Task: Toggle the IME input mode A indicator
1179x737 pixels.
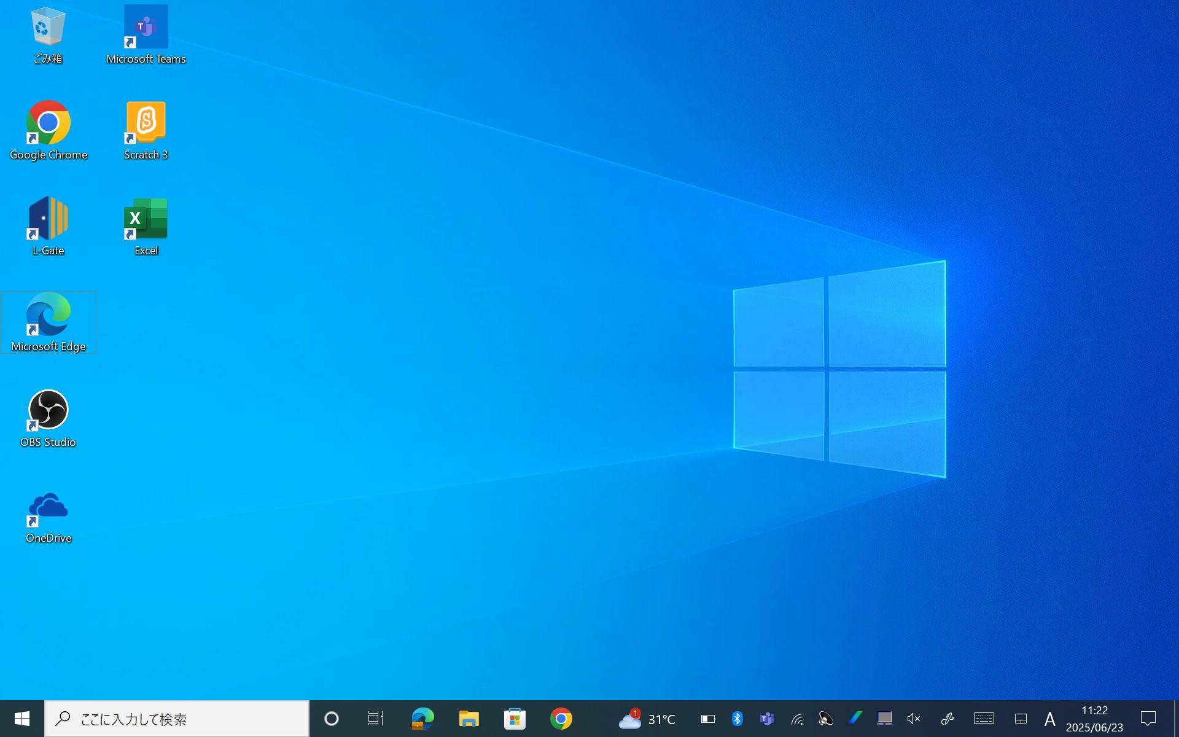Action: [1049, 719]
